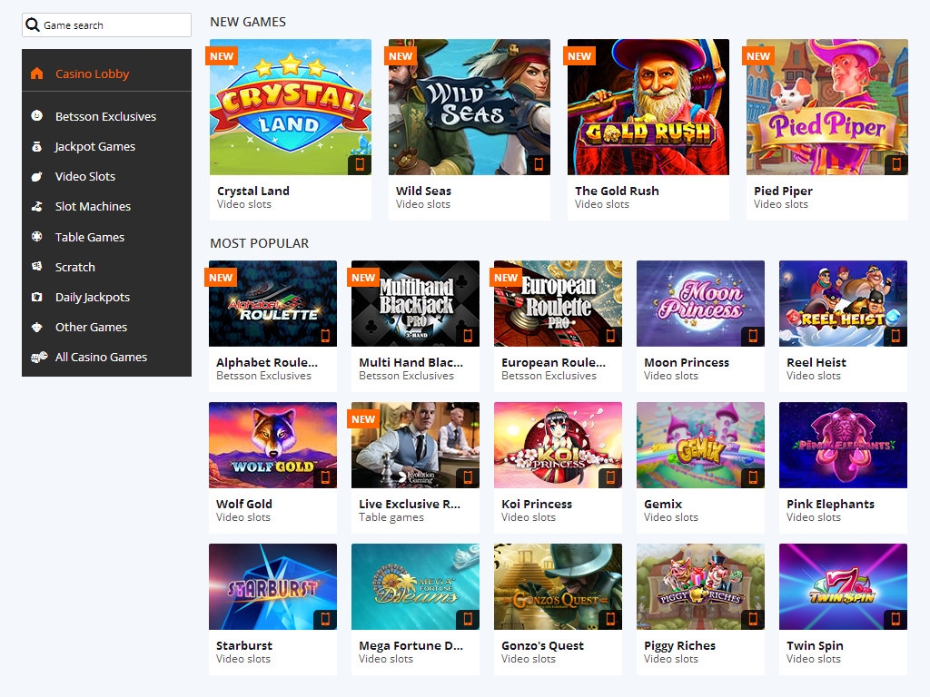Click the mobile icon on Twin Spin
This screenshot has width=930, height=697.
(895, 619)
